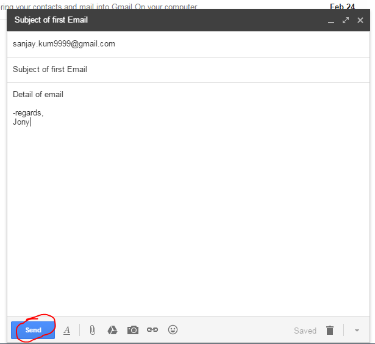Click the 'Jony' signature line

pos(21,122)
